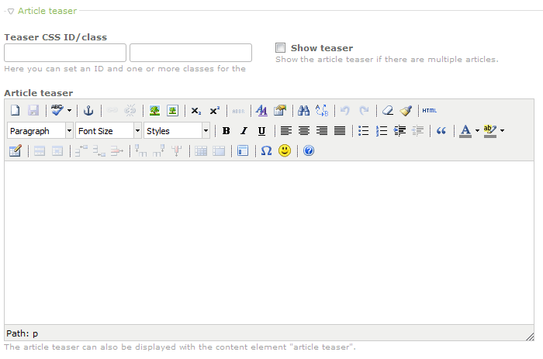
Task: Insert an emoticon with the smiley icon
Action: click(285, 150)
